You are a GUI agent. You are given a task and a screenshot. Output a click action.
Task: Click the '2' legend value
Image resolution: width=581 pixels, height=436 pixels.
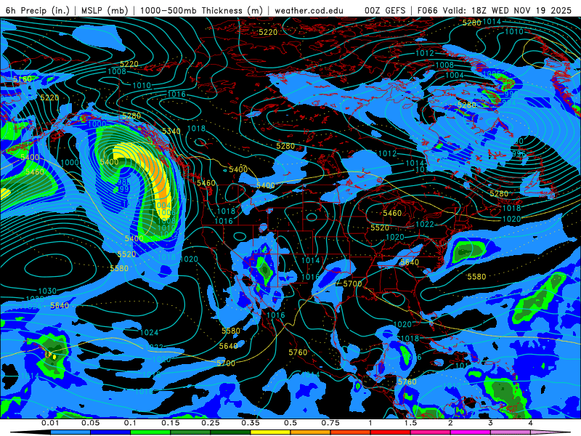click(x=450, y=423)
